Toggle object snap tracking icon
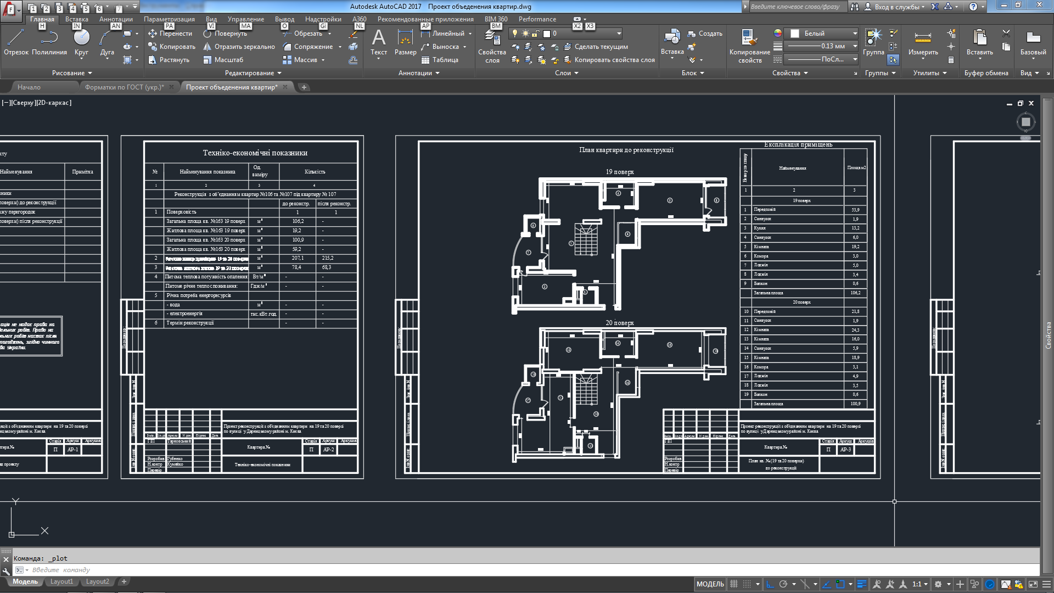 [x=827, y=584]
